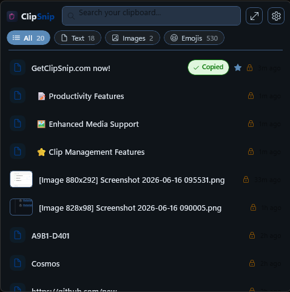Image resolution: width=290 pixels, height=292 pixels.
Task: Click the 33m ago timestamp
Action: (268, 180)
